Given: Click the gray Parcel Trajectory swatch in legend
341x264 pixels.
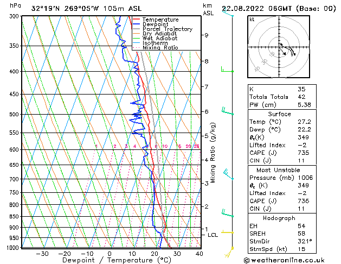Looking at the screenshot, I should 136,29.
